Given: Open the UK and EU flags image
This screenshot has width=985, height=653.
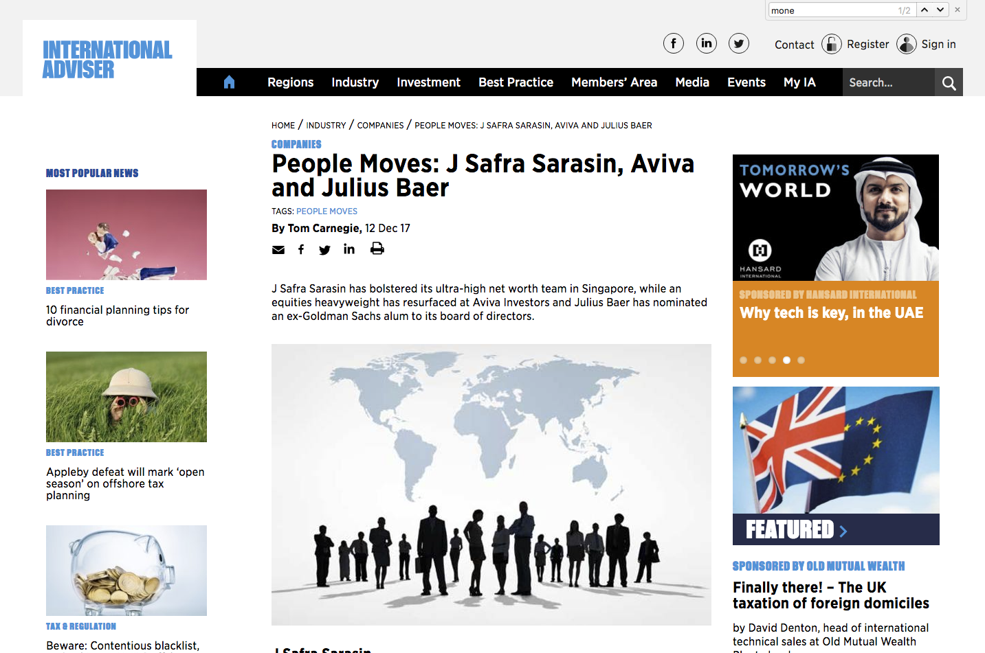Looking at the screenshot, I should [836, 450].
